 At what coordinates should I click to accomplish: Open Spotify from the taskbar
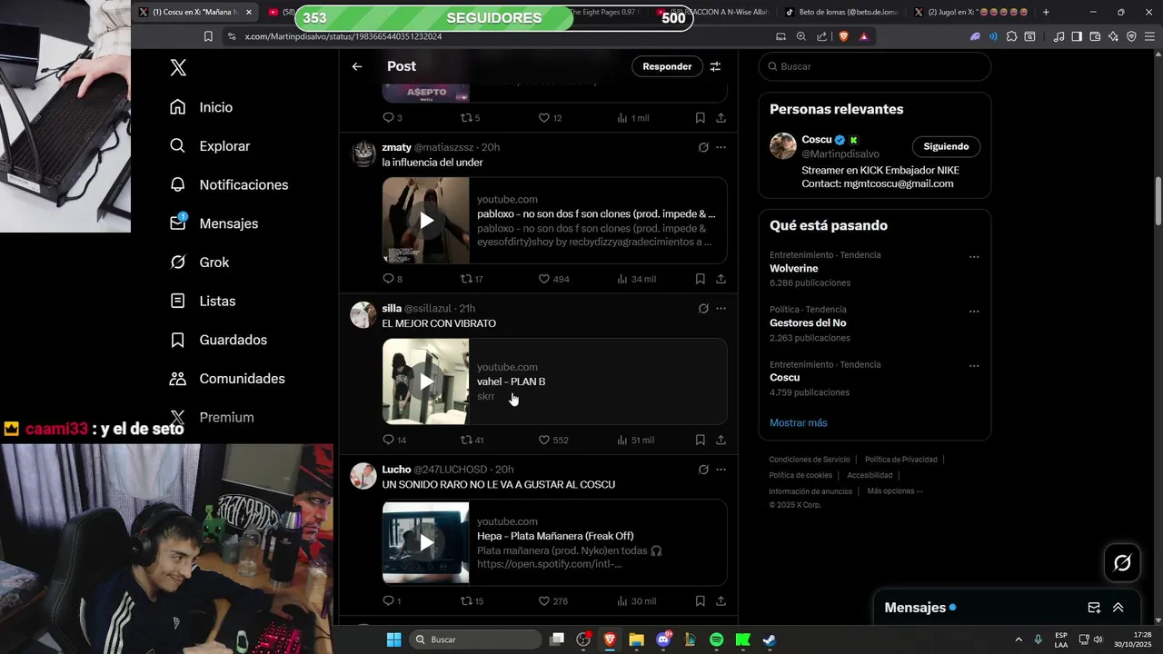pos(716,639)
